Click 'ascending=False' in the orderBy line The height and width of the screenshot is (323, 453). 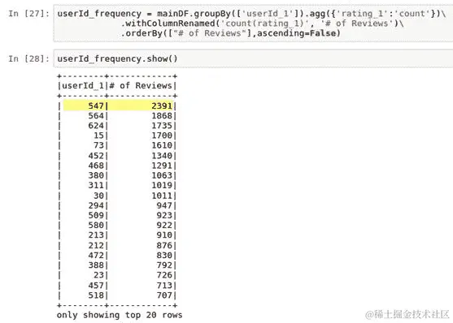(296, 33)
